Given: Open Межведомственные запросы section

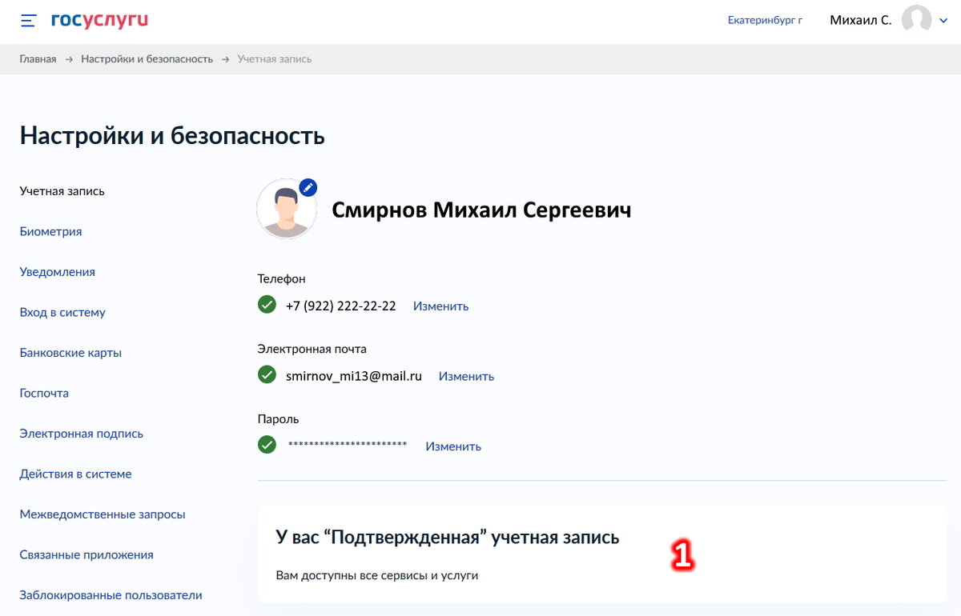Looking at the screenshot, I should coord(103,514).
